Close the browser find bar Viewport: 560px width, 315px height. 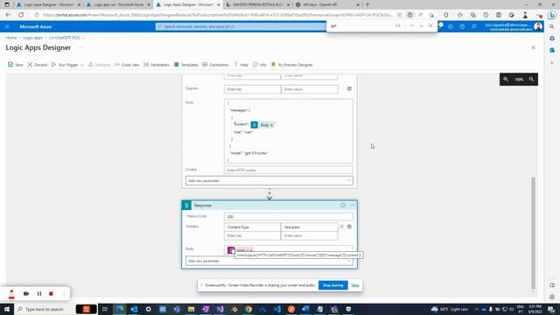coord(430,26)
